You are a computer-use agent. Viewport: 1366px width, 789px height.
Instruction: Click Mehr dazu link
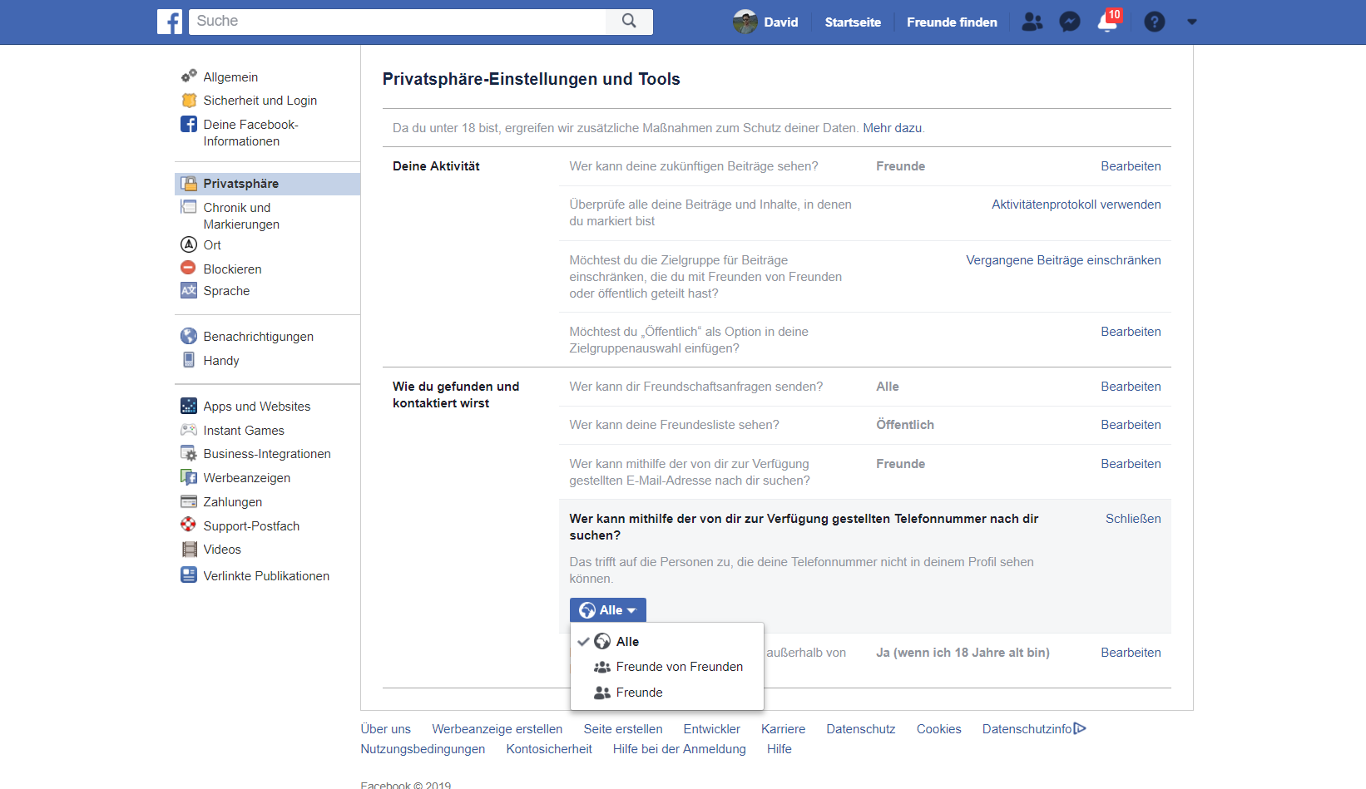point(892,128)
